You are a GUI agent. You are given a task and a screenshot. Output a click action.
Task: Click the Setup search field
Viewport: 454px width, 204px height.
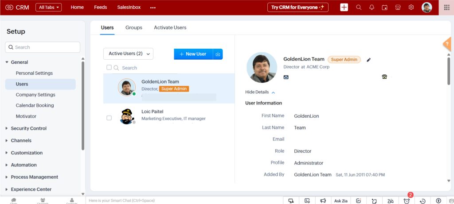[x=43, y=47]
